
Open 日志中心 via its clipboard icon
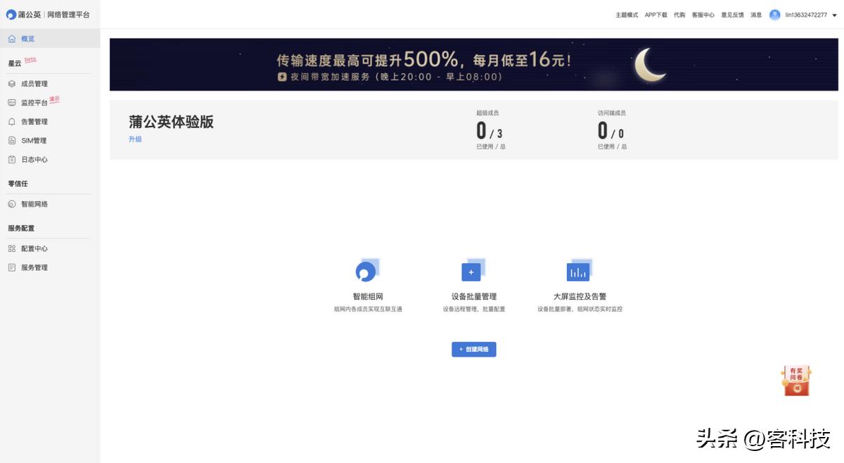click(11, 159)
